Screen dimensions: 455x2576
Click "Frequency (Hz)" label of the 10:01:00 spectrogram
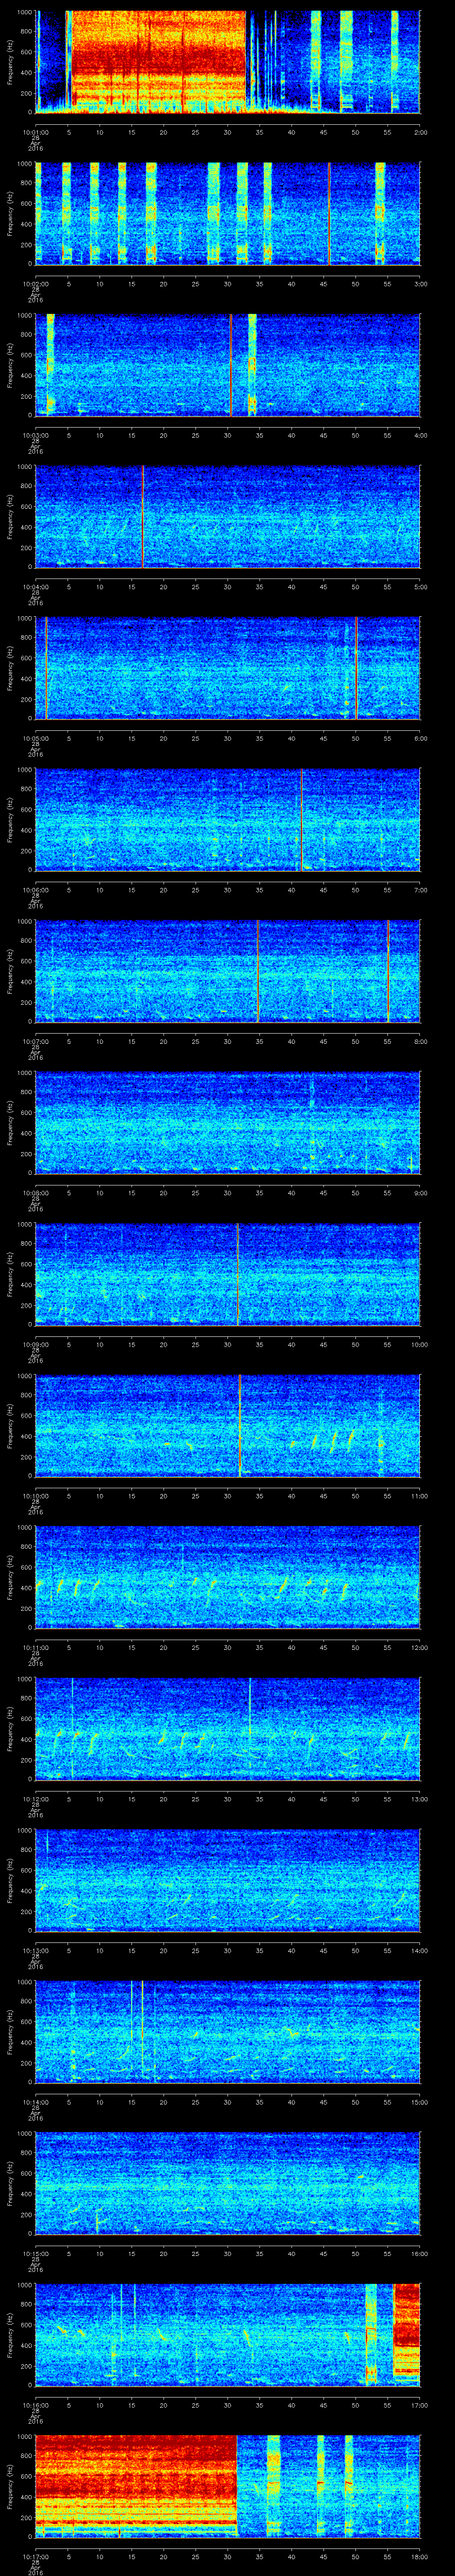tap(10, 62)
